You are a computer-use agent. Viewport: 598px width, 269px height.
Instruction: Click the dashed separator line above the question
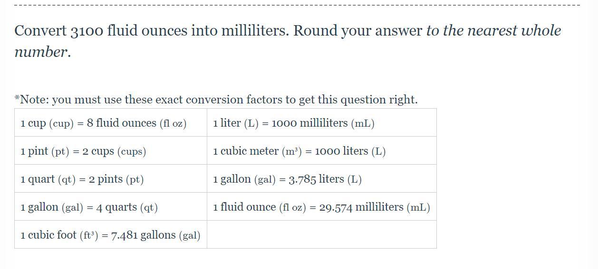(x=297, y=5)
